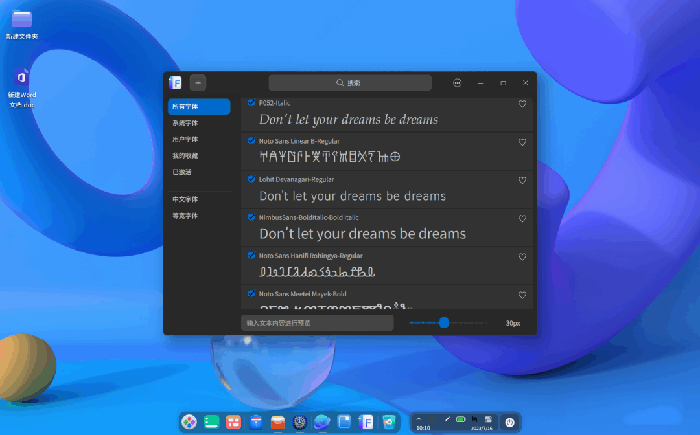
Task: Favorite Lohit Devanagari-Regular with heart icon
Action: (x=522, y=181)
